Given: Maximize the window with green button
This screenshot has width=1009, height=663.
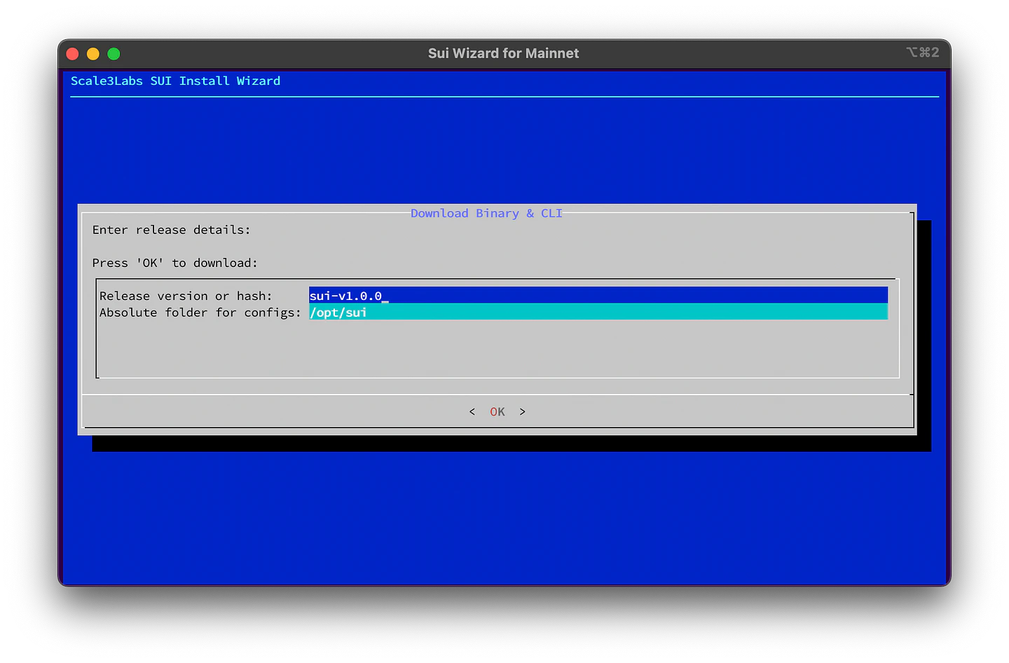Looking at the screenshot, I should pyautogui.click(x=114, y=54).
